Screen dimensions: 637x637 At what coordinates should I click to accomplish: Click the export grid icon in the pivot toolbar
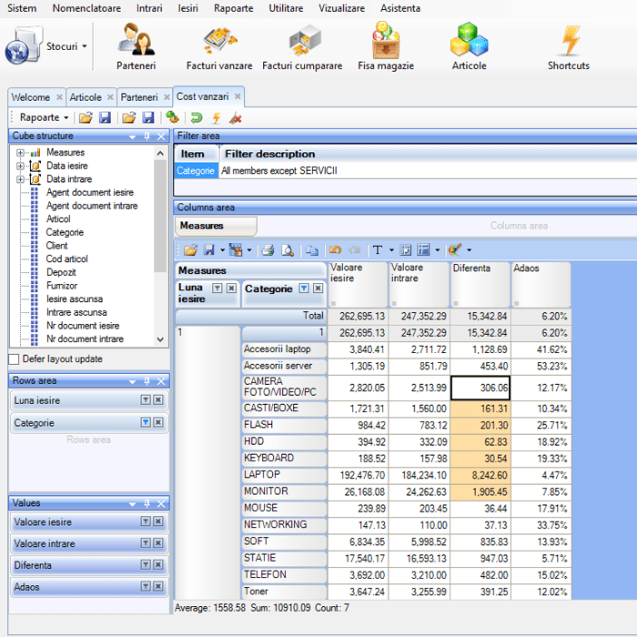pos(236,250)
